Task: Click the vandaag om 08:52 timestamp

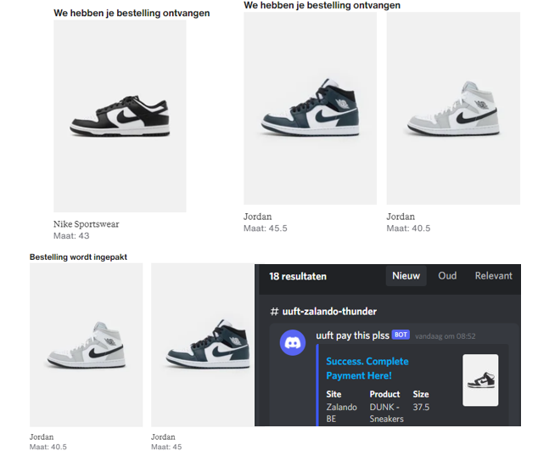Action: 445,336
